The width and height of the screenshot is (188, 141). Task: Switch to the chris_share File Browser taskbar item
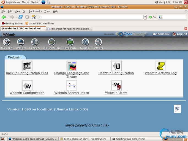click(85, 139)
